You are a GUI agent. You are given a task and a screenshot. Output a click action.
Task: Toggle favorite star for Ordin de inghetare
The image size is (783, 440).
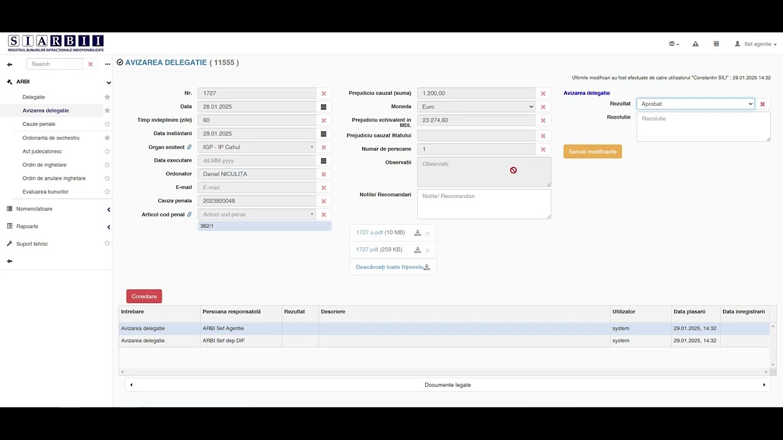coord(107,165)
